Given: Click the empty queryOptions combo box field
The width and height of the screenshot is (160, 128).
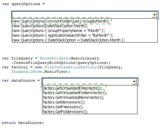Looking at the screenshot, I should coord(82,15).
